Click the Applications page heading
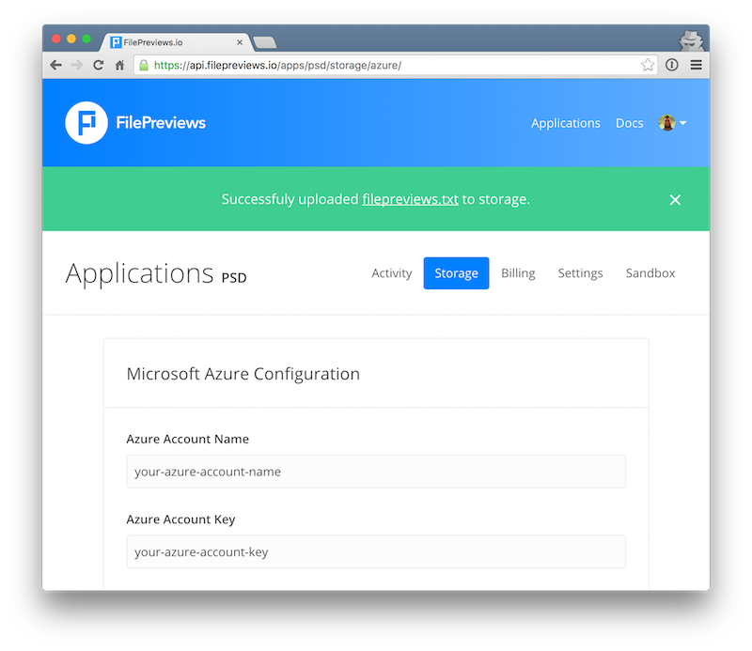Image resolution: width=752 pixels, height=651 pixels. click(x=139, y=273)
